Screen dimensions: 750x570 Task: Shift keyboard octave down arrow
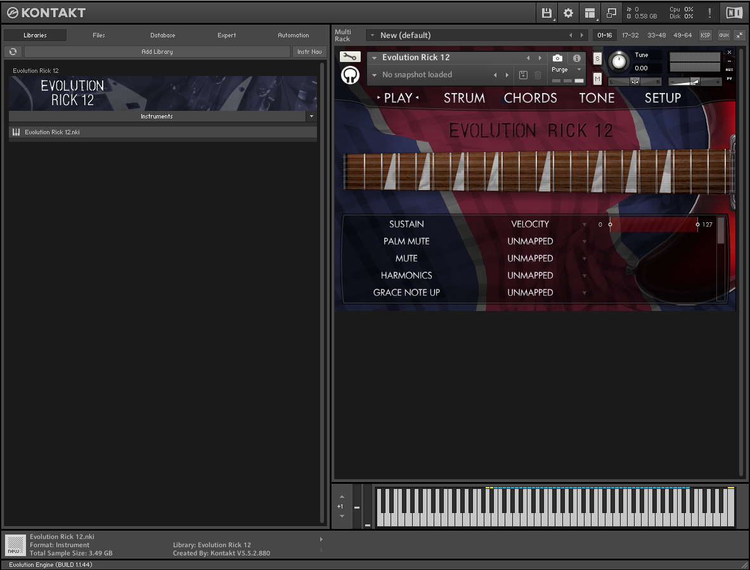pos(342,516)
